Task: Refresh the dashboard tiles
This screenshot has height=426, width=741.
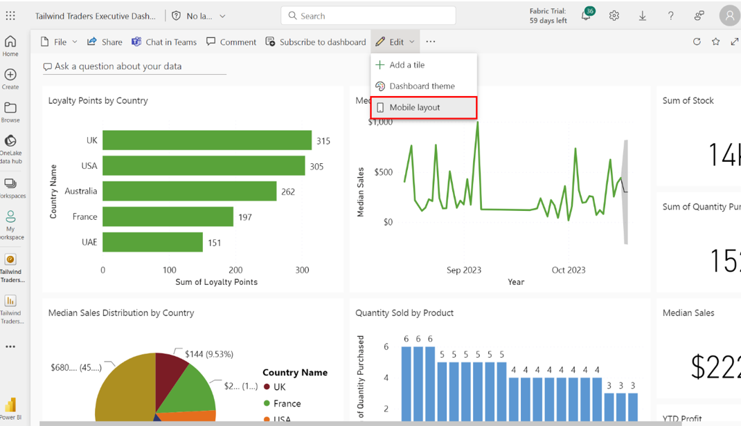Action: click(x=697, y=41)
